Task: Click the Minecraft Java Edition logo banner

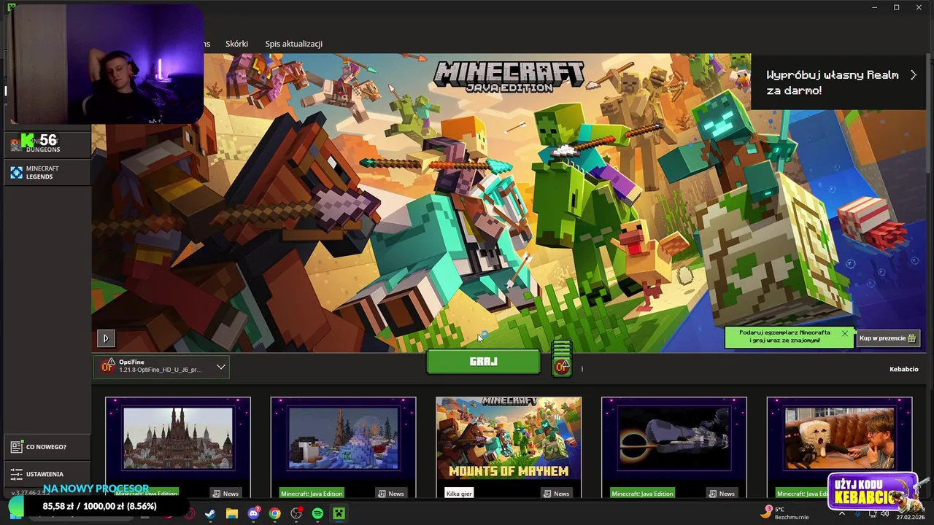Action: (509, 75)
